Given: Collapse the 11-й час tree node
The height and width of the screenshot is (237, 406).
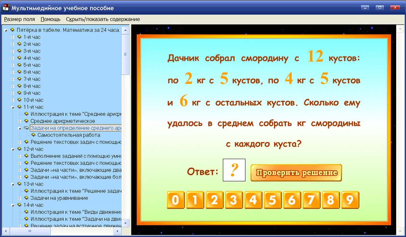Looking at the screenshot, I should tap(13, 107).
